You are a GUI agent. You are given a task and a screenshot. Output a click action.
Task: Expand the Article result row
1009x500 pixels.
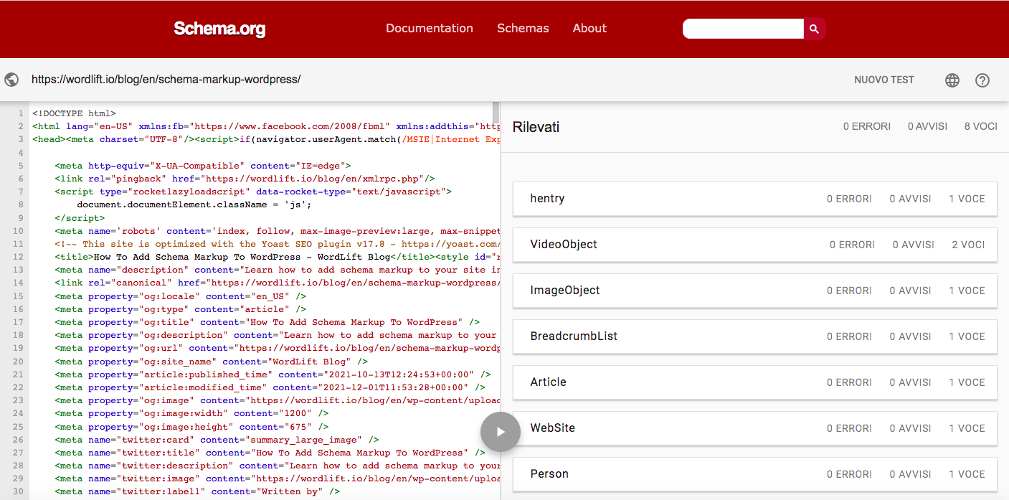click(755, 382)
